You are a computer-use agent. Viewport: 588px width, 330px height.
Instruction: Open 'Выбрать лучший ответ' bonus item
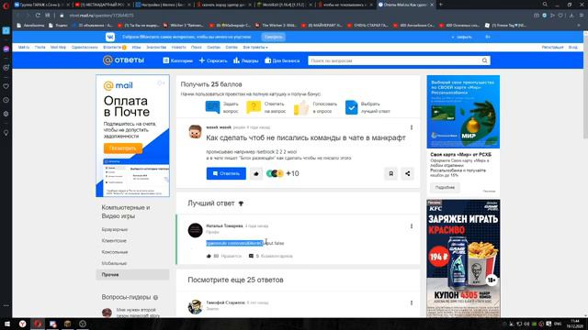[x=367, y=107]
